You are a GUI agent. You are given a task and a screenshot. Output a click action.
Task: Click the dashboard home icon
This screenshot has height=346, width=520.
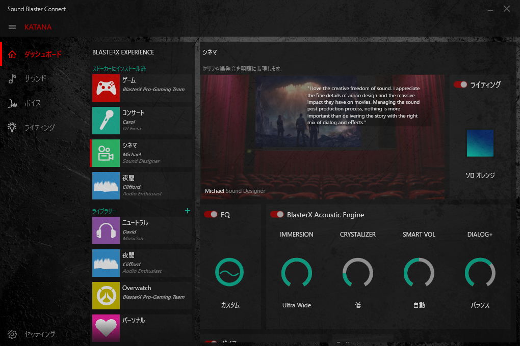12,54
